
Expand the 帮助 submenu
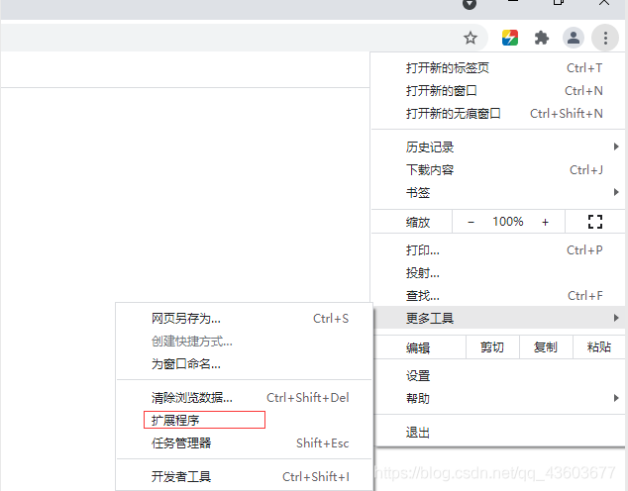pos(498,399)
